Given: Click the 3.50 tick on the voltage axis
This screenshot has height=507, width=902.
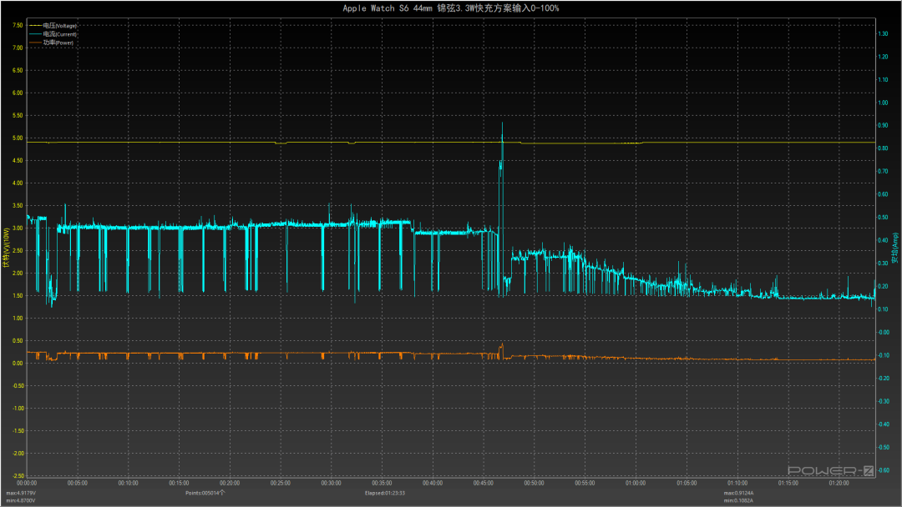Looking at the screenshot, I should click(18, 206).
